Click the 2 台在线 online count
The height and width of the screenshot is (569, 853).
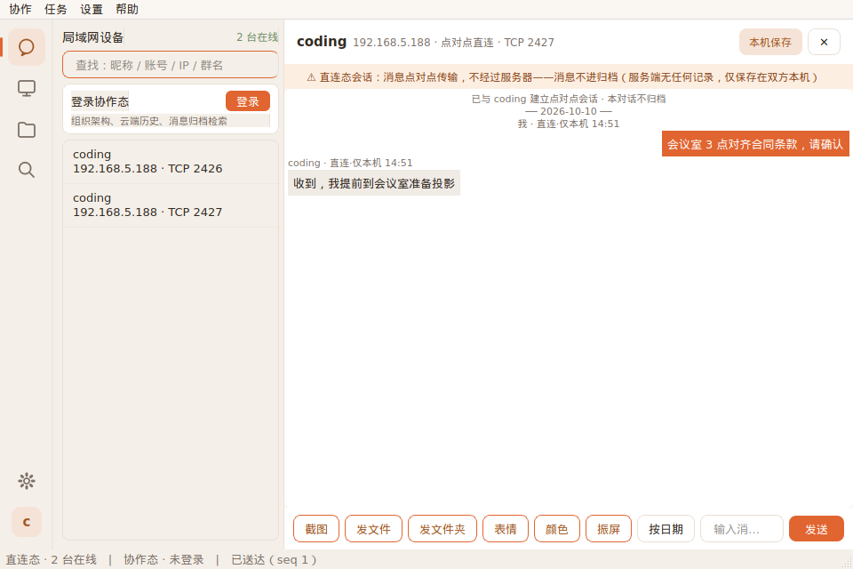click(x=257, y=37)
